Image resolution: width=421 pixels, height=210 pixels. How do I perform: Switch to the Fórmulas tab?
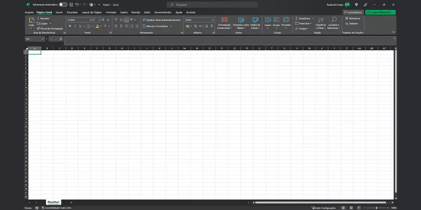(111, 12)
